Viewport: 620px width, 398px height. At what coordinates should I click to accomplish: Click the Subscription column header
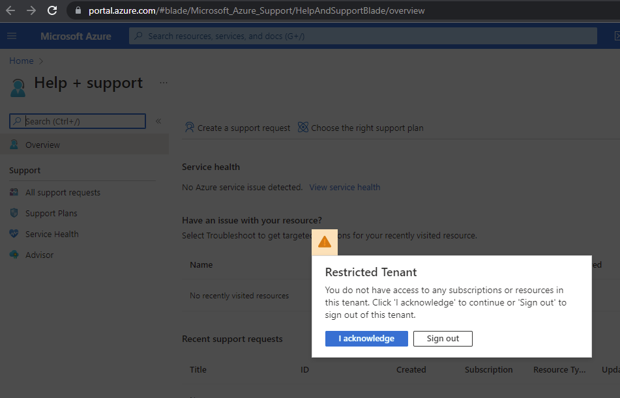(489, 369)
